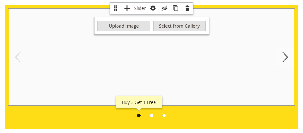
Task: Switch to the second slide dot
Action: click(x=152, y=115)
